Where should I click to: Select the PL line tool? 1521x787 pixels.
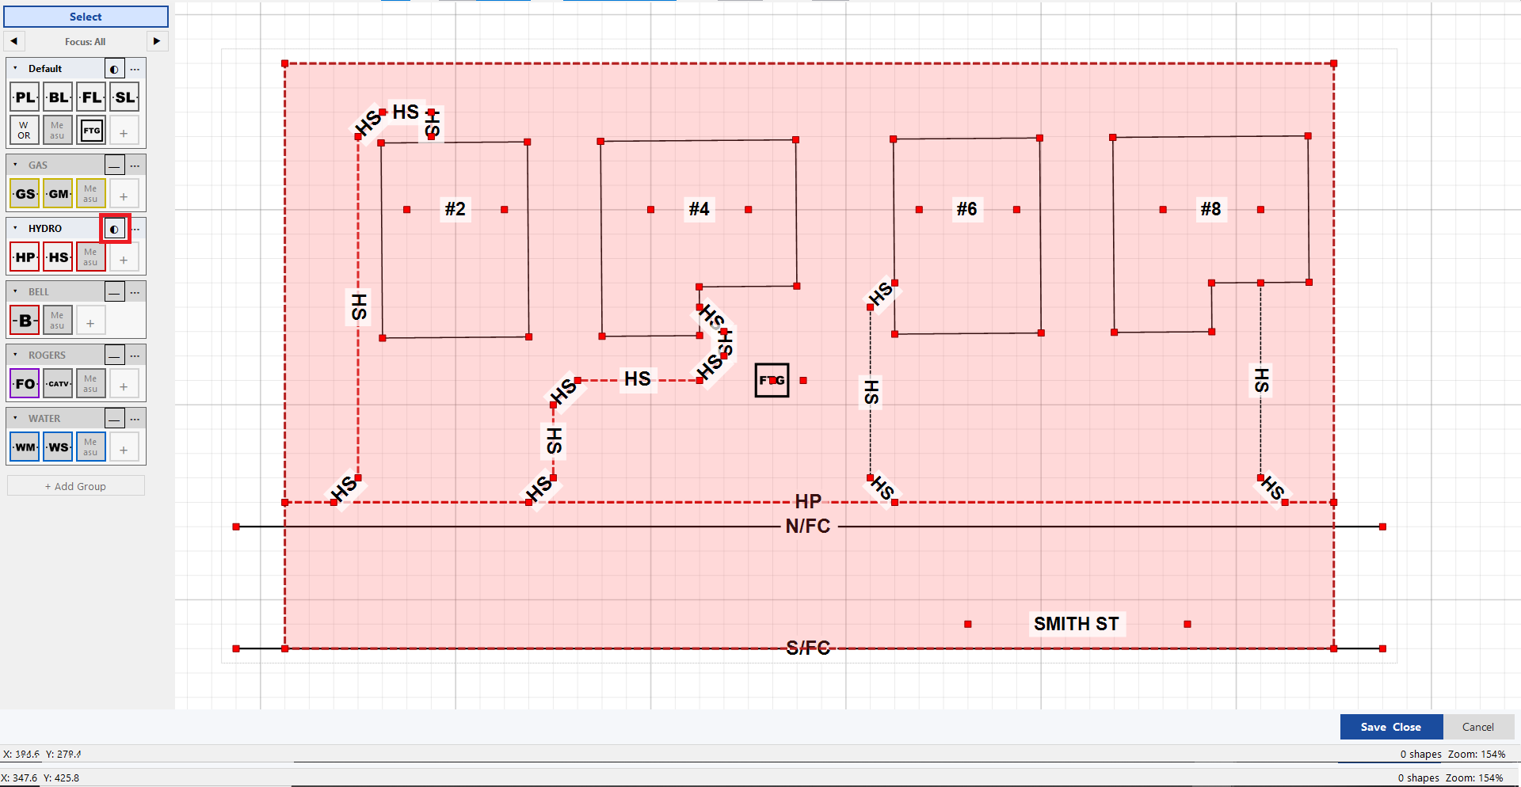25,97
